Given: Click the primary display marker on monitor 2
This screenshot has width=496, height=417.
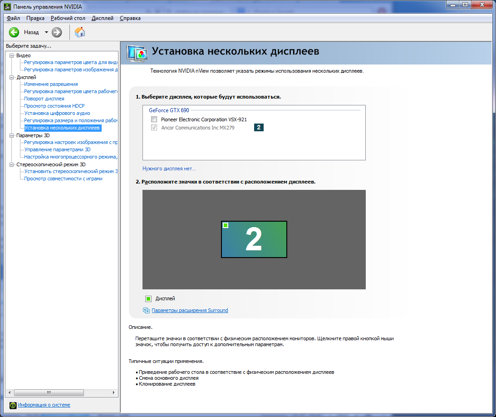Looking at the screenshot, I should click(226, 225).
